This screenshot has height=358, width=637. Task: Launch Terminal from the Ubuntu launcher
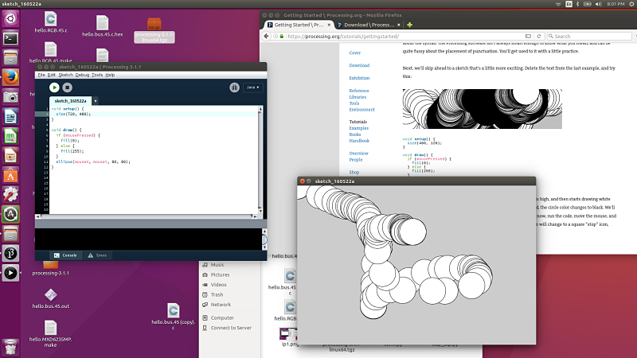[x=10, y=38]
